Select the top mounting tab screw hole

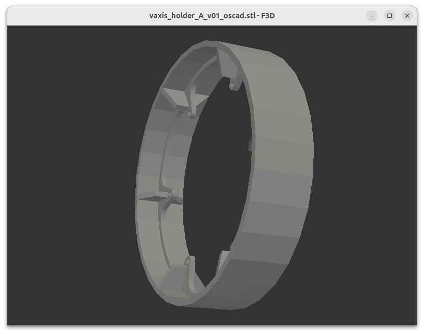[231, 83]
